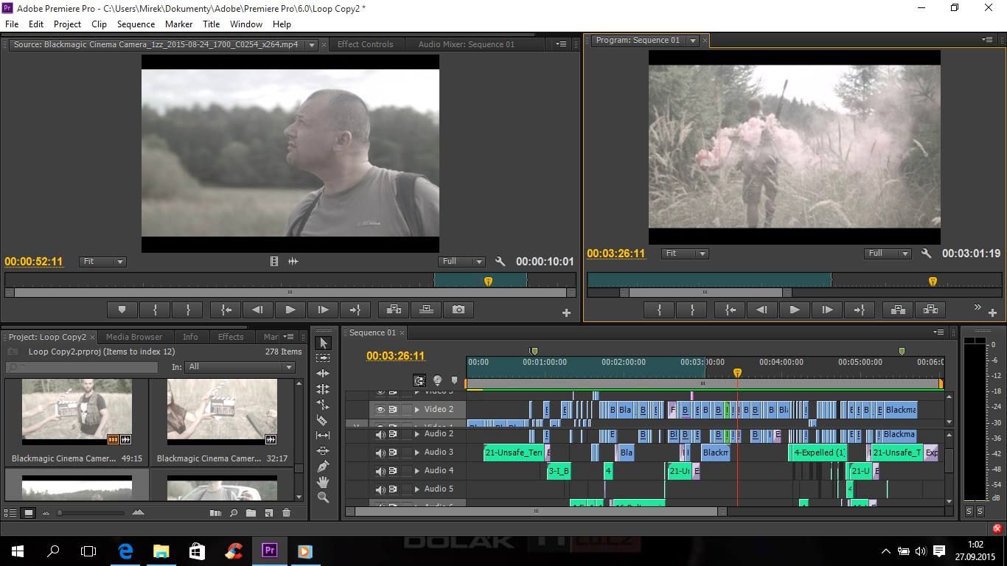Click Lift button in Program monitor

tap(898, 310)
